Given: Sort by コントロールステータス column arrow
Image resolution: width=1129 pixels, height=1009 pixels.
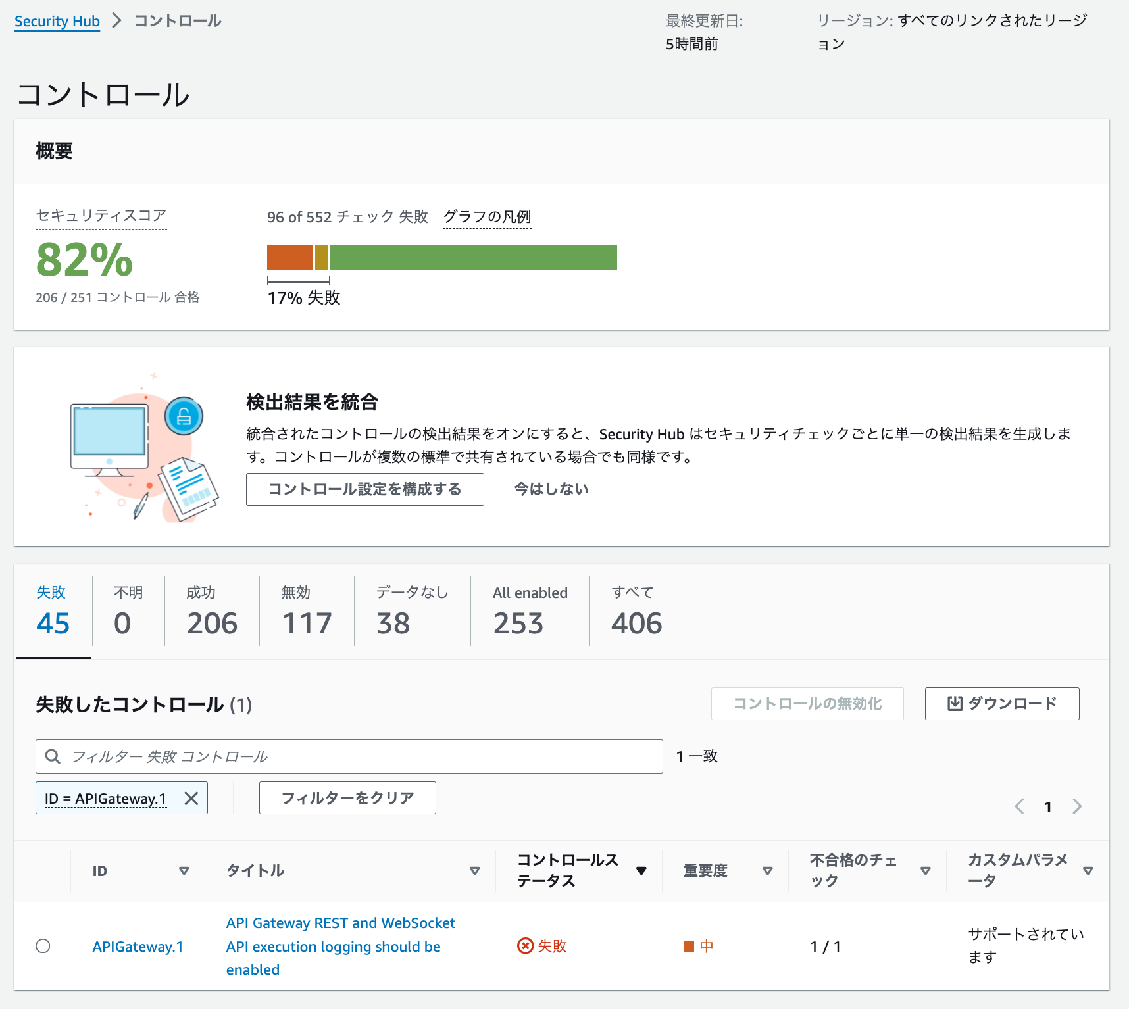Looking at the screenshot, I should (641, 871).
